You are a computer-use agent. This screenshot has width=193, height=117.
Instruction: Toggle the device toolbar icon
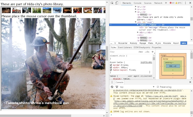[x=117, y=3]
